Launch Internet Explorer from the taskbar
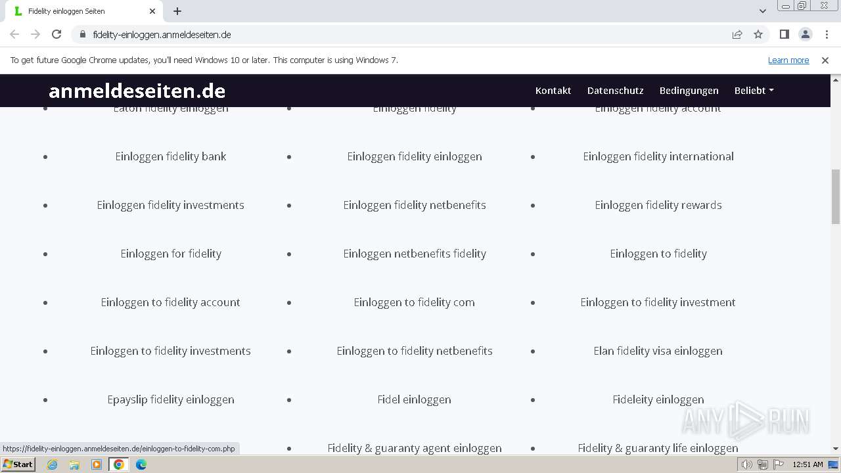Screen dimensions: 841x473 click(53, 464)
